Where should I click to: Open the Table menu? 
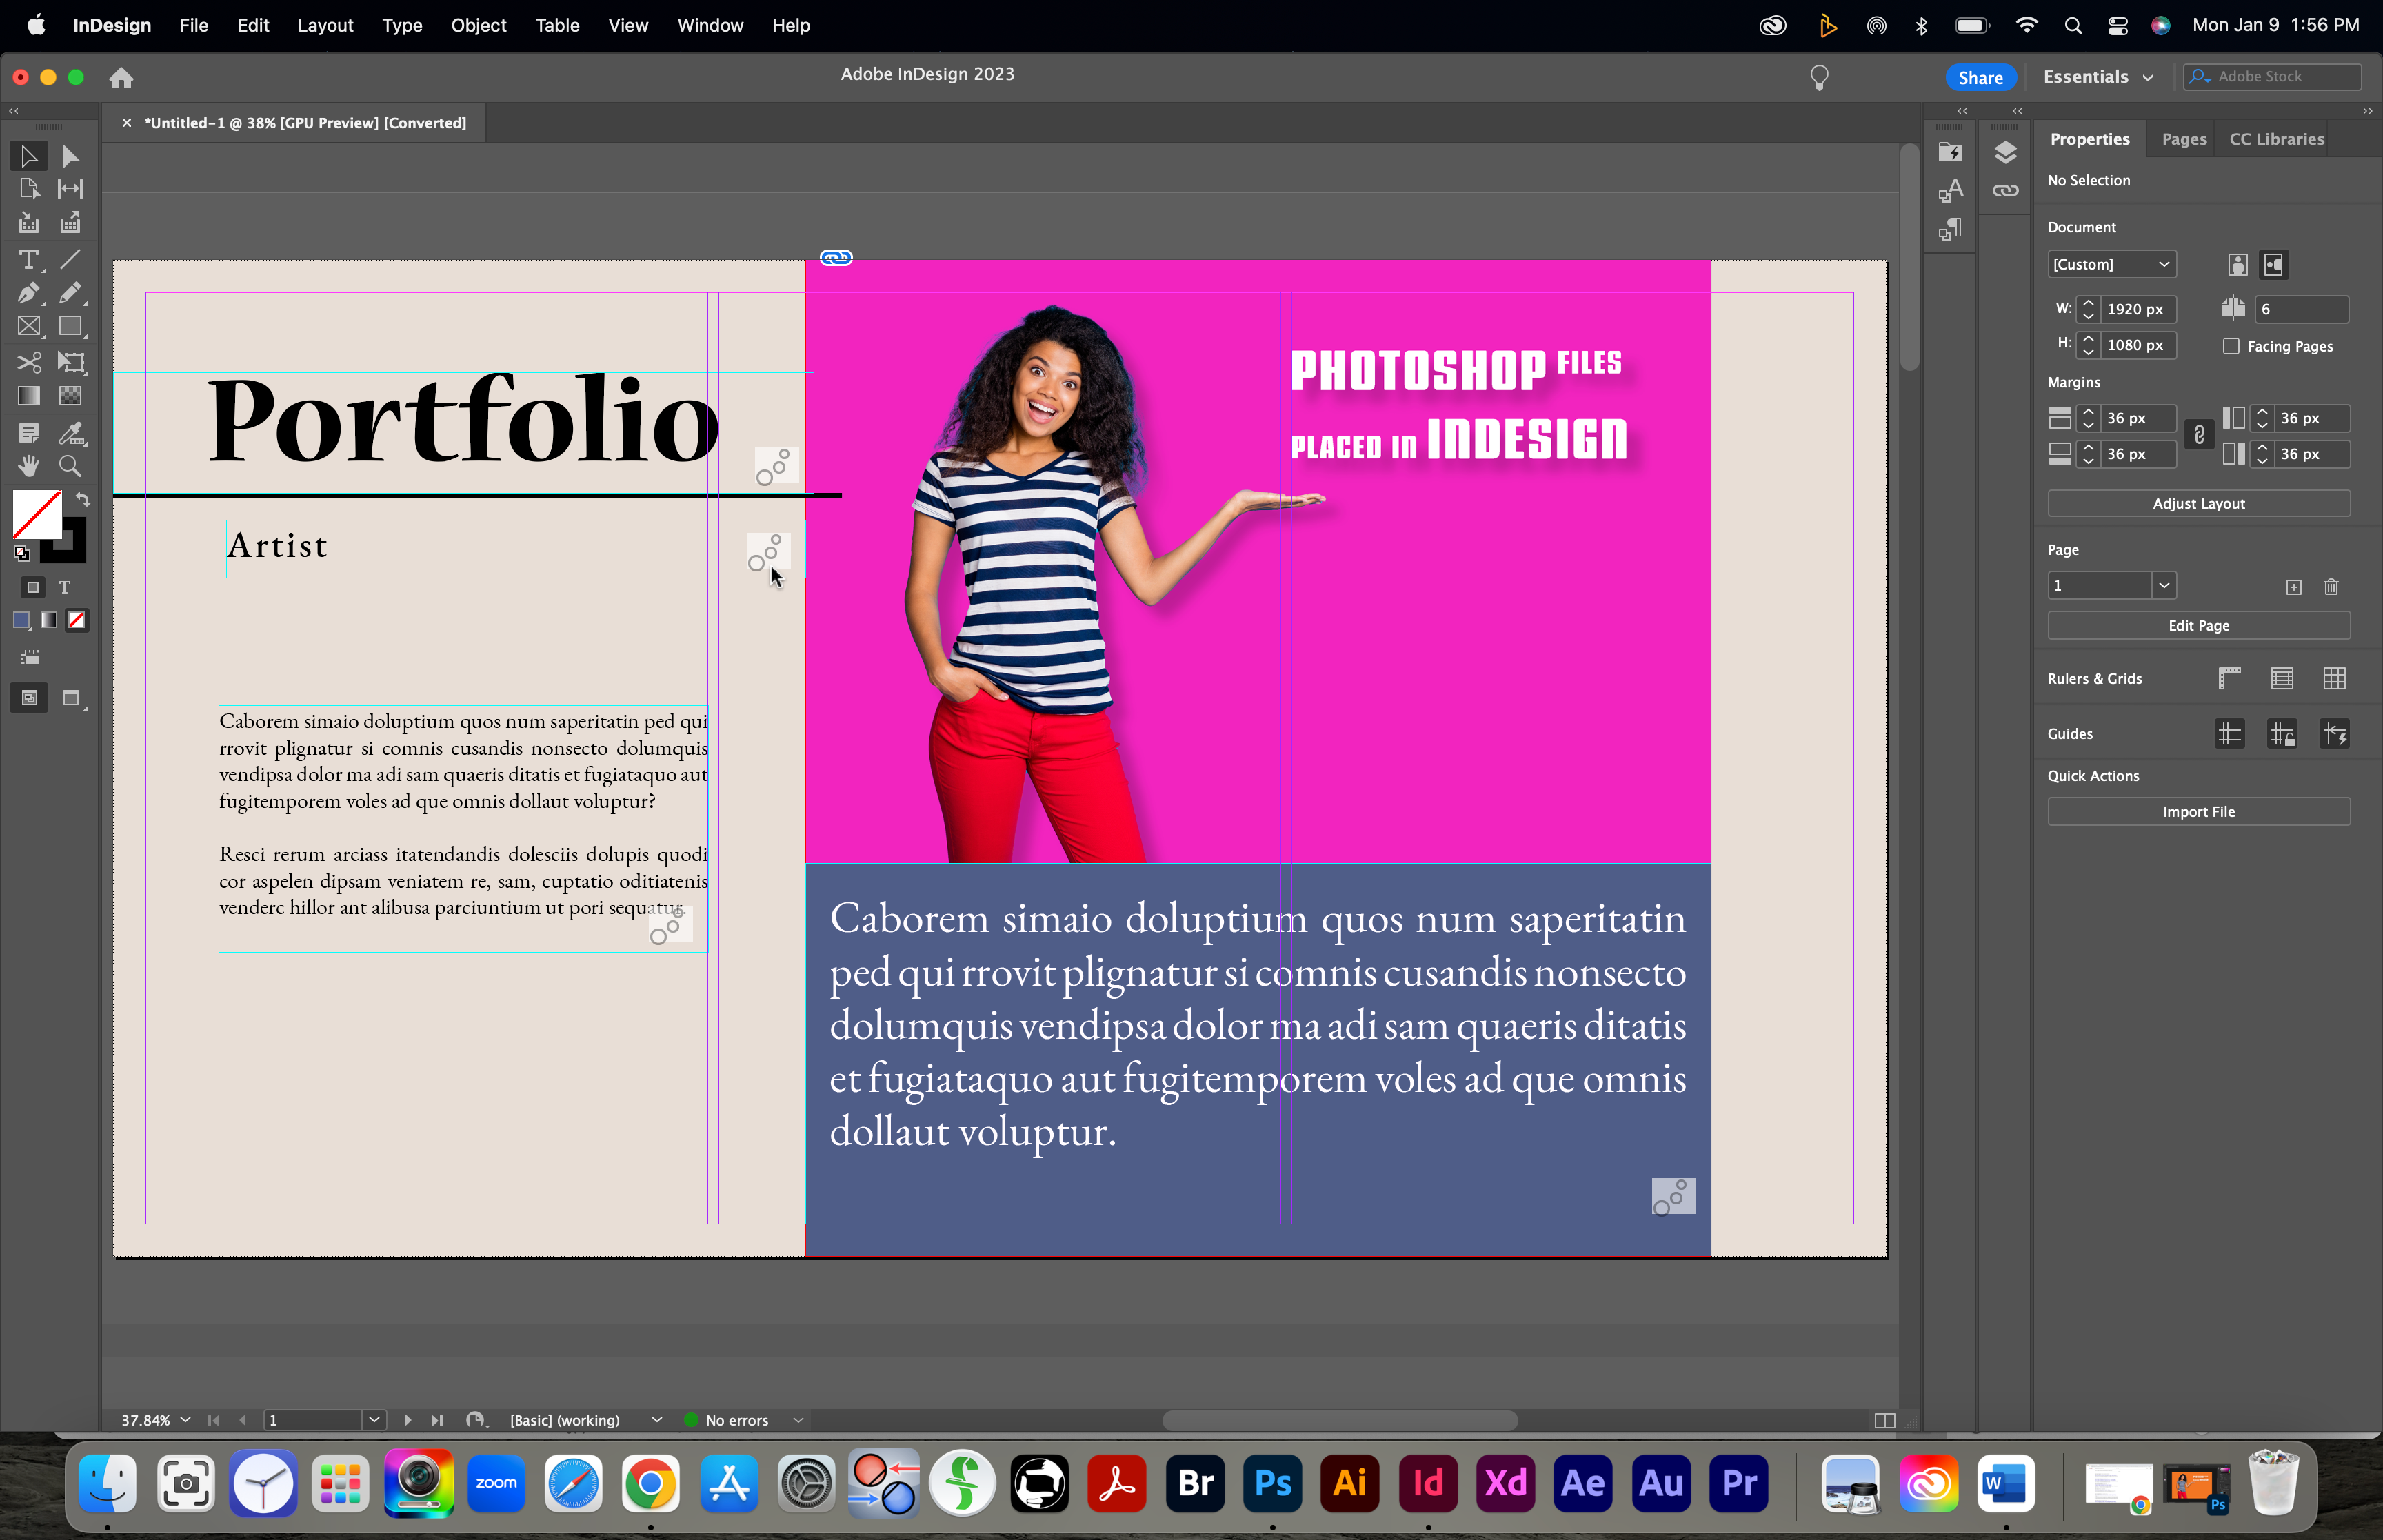tap(557, 25)
